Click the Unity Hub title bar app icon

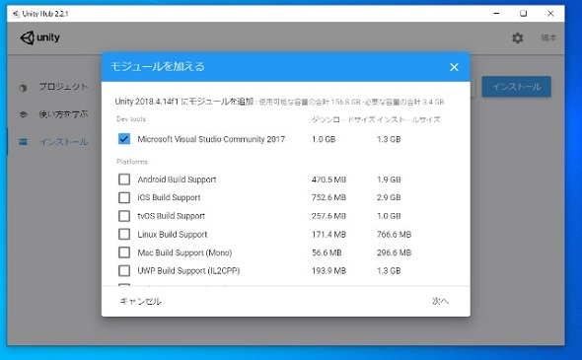point(16,14)
